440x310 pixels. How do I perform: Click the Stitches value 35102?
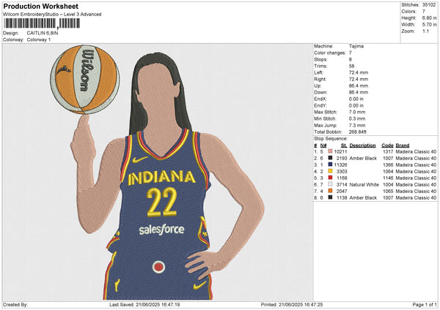pos(429,5)
